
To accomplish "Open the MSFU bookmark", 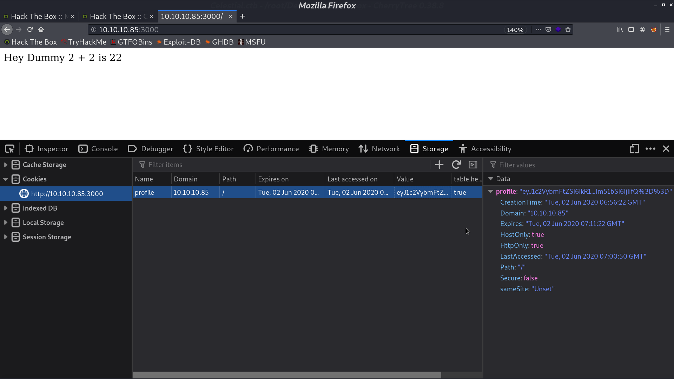I will point(252,42).
